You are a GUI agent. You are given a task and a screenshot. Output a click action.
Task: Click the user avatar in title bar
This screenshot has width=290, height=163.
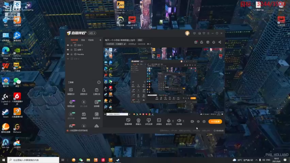[x=187, y=33]
